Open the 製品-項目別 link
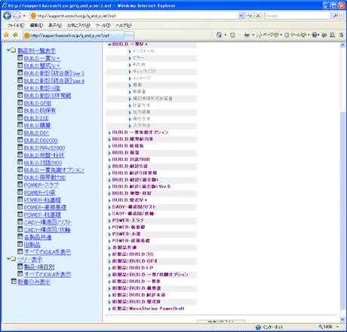The image size is (347, 332). tap(39, 267)
